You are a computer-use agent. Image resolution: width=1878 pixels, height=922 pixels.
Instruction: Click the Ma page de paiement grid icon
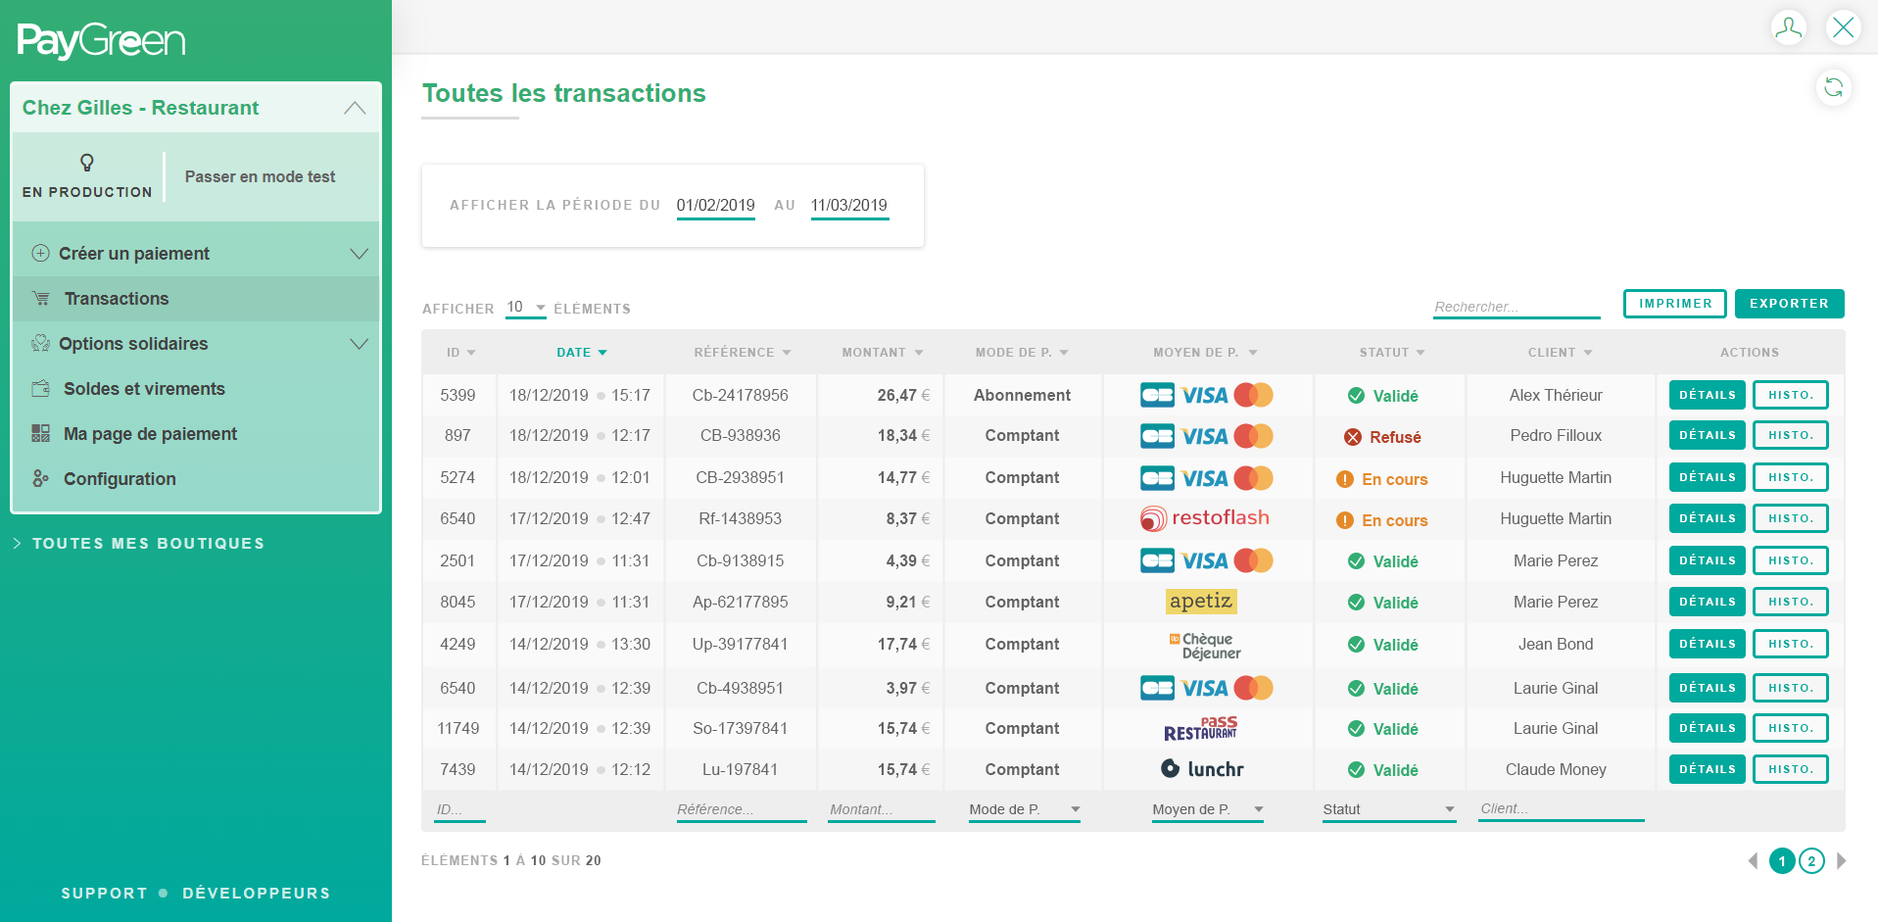tap(40, 433)
